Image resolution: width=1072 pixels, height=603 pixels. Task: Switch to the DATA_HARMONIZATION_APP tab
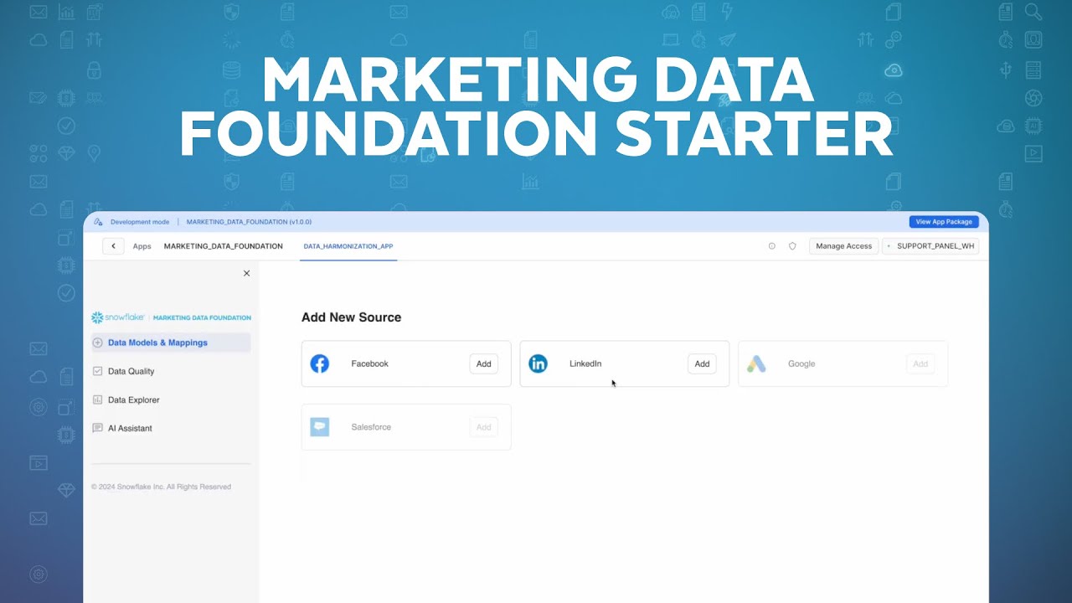click(x=348, y=246)
